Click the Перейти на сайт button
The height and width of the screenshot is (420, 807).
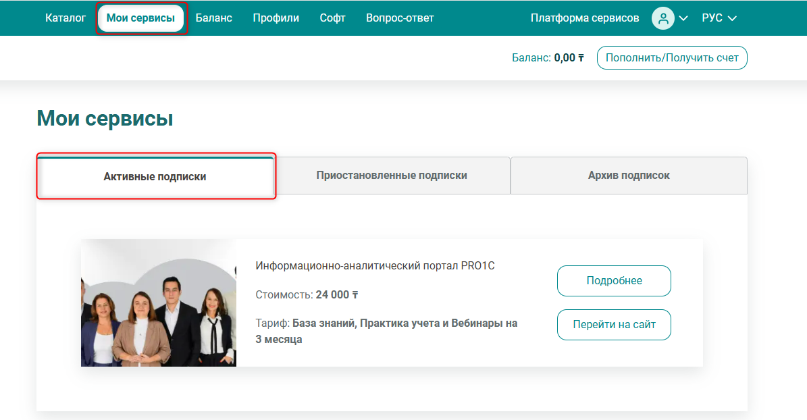pyautogui.click(x=614, y=325)
